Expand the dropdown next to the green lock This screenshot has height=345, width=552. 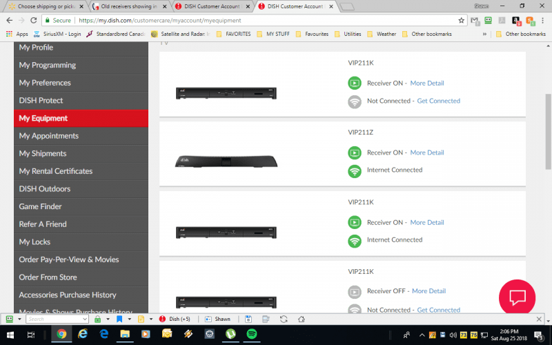(108, 319)
